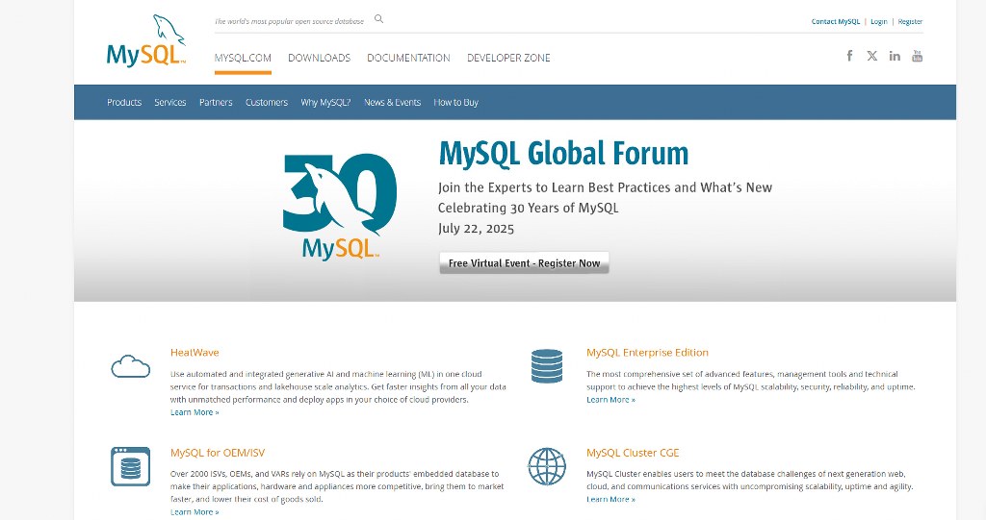Screen dimensions: 986x520
Task: Click the Enterprise Edition database stack icon
Action: point(546,366)
